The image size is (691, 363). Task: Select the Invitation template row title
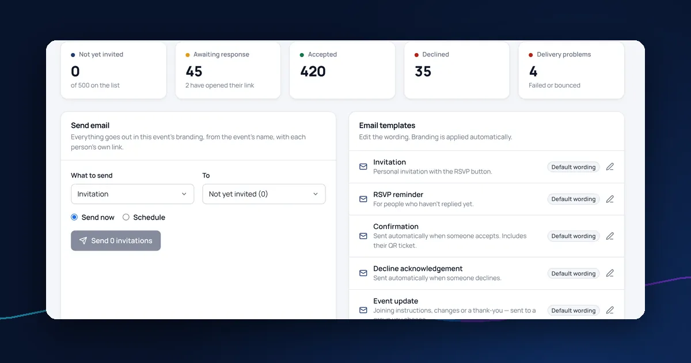click(390, 162)
